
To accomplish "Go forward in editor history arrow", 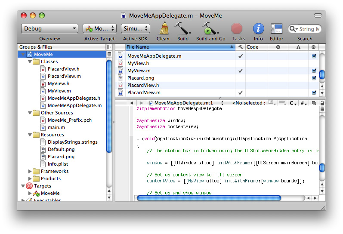I will (142, 103).
